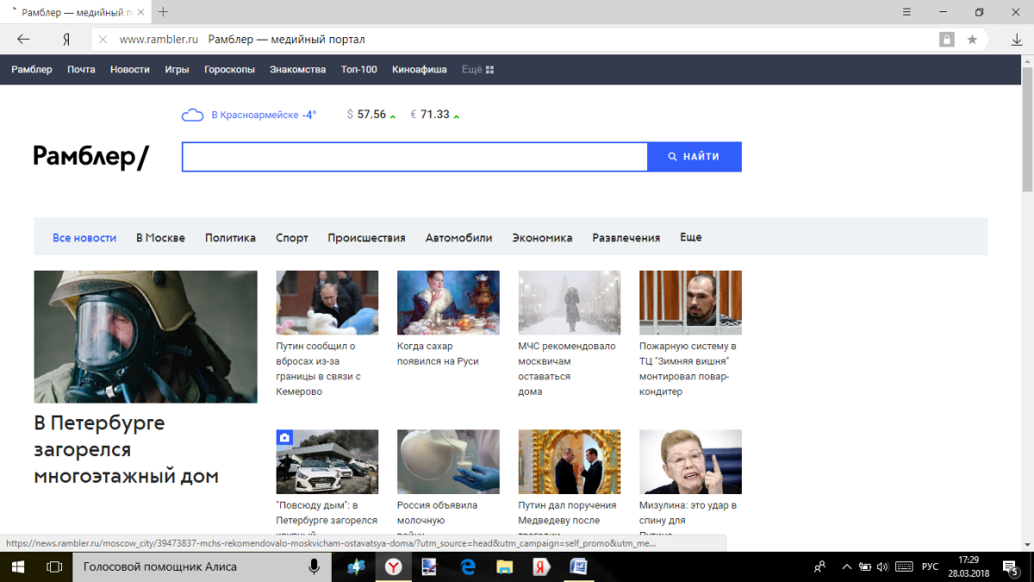Viewport: 1034px width, 582px height.
Task: Click the weather cloud icon for Krasnoarmeysk
Action: [192, 114]
